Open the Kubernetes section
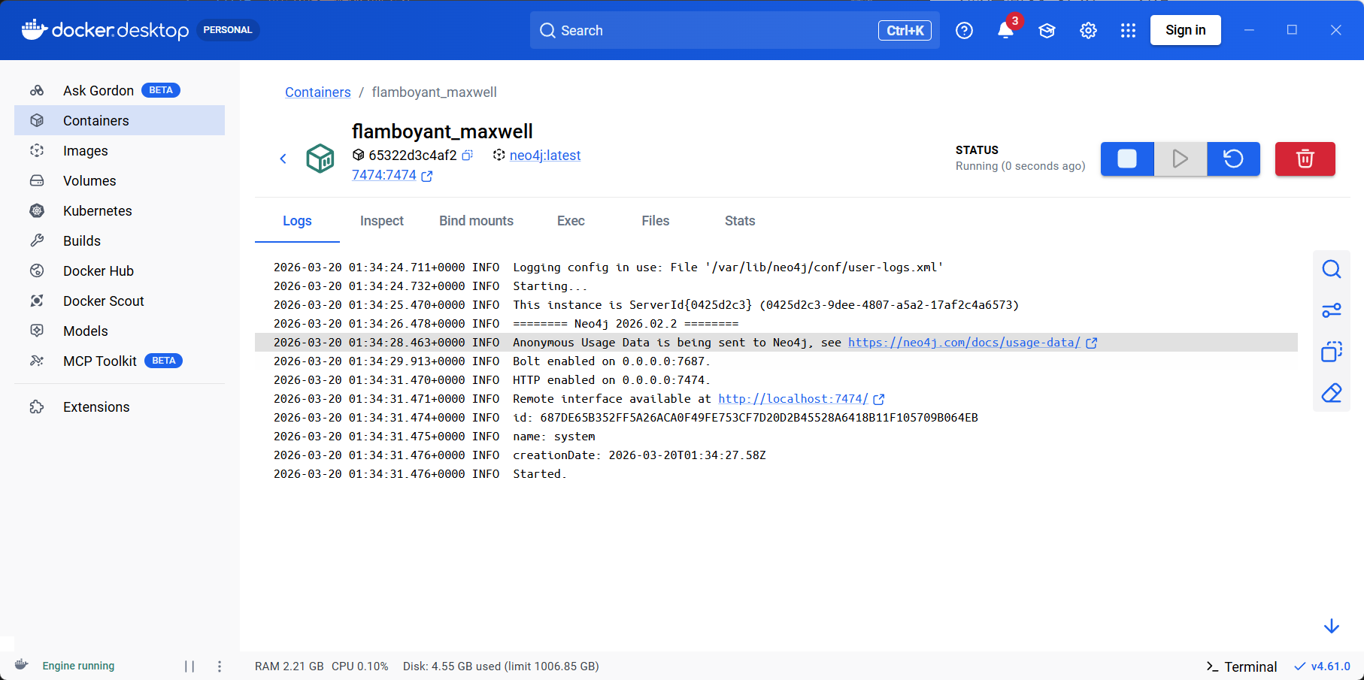This screenshot has height=680, width=1364. [x=120, y=210]
